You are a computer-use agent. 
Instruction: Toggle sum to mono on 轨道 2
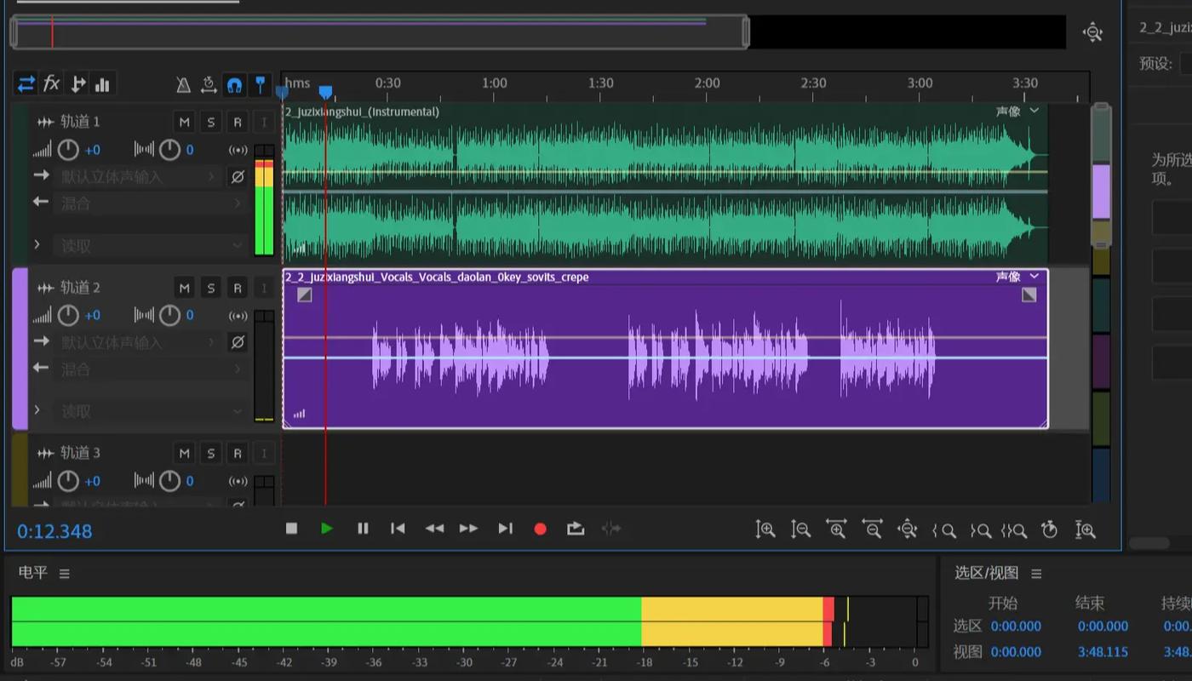[238, 315]
